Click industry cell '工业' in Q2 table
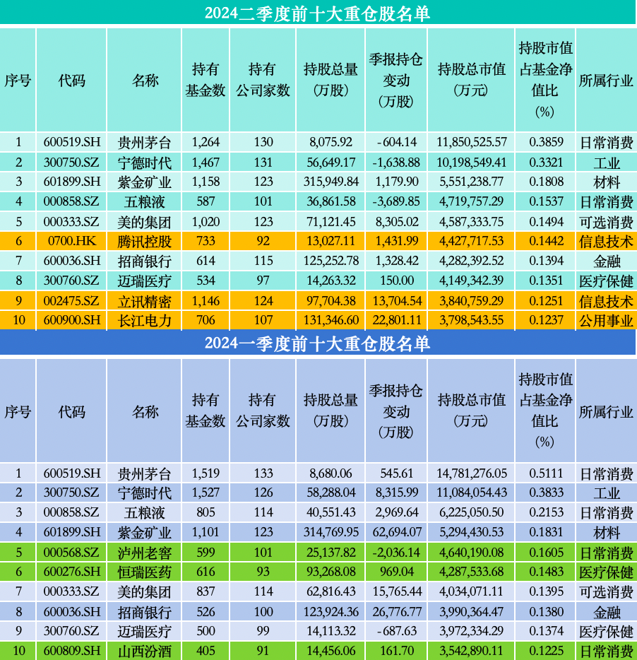Screen dimensions: 637x660 pos(607,163)
